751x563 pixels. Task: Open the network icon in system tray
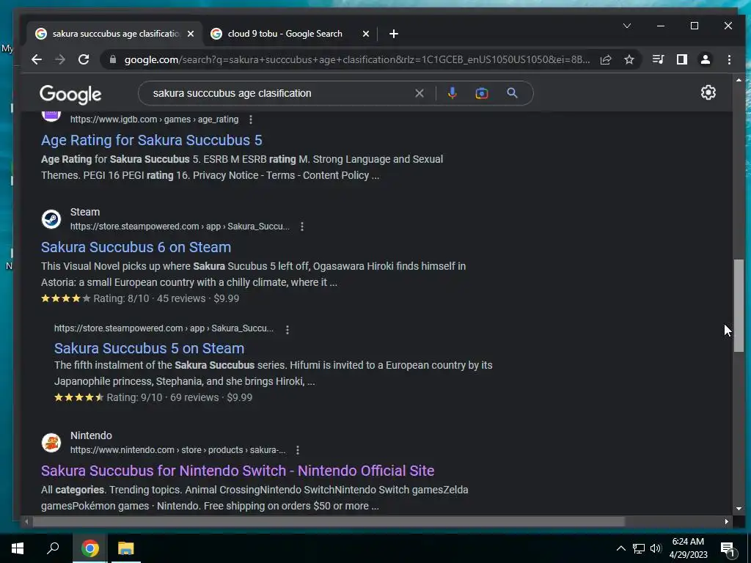639,548
